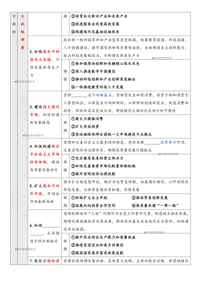Viewport: 200px width, 282px height.
Task: Click the text '作共赢新局面'
Action: (42, 202)
